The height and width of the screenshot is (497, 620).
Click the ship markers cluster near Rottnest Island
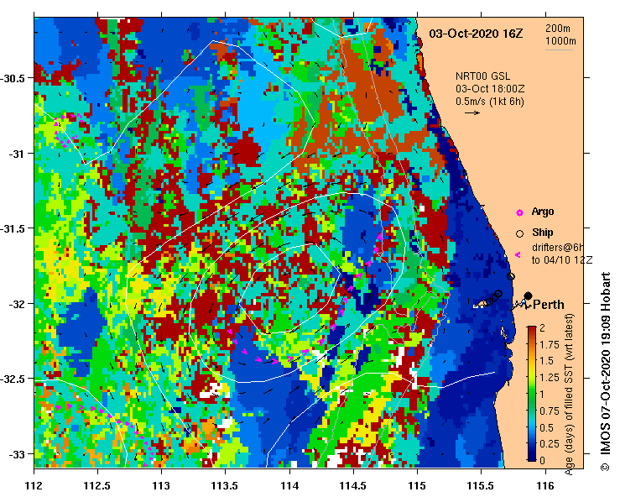click(x=494, y=297)
